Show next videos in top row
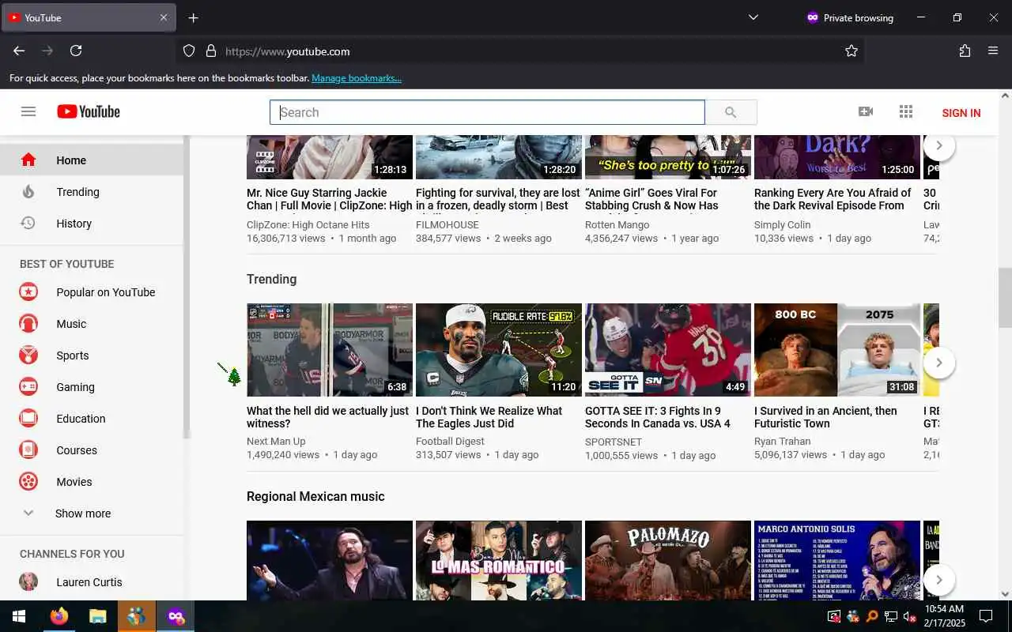Screen dimensions: 1012x632 coord(938,145)
